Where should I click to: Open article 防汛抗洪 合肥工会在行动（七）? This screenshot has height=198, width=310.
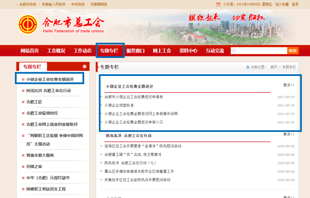tap(131, 163)
